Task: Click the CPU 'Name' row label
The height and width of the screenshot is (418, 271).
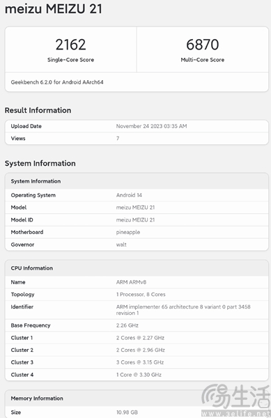Action: [18, 282]
